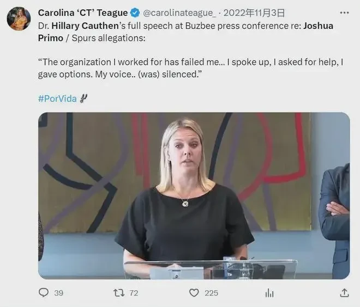Click the 39 replies count
Viewport: 360px width, 307px height.
[x=59, y=293]
